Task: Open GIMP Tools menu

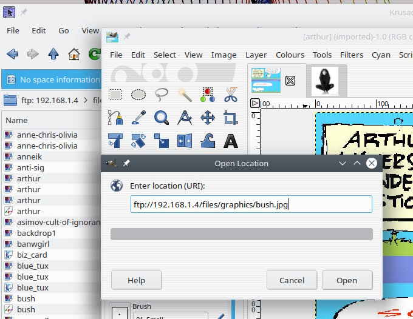Action: 322,55
